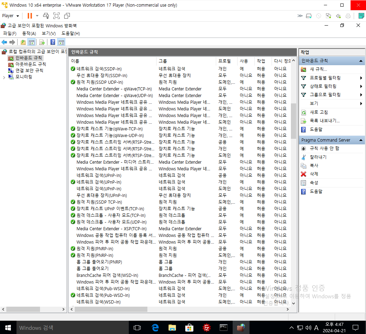Open the 상태로 필터링 submenu arrow

point(361,87)
